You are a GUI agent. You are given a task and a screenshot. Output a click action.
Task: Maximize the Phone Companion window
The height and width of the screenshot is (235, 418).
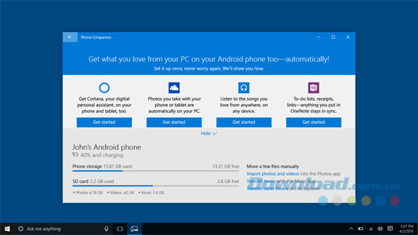click(333, 37)
